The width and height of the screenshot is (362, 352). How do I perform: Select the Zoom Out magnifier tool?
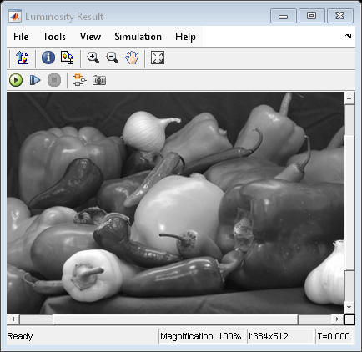(x=113, y=58)
